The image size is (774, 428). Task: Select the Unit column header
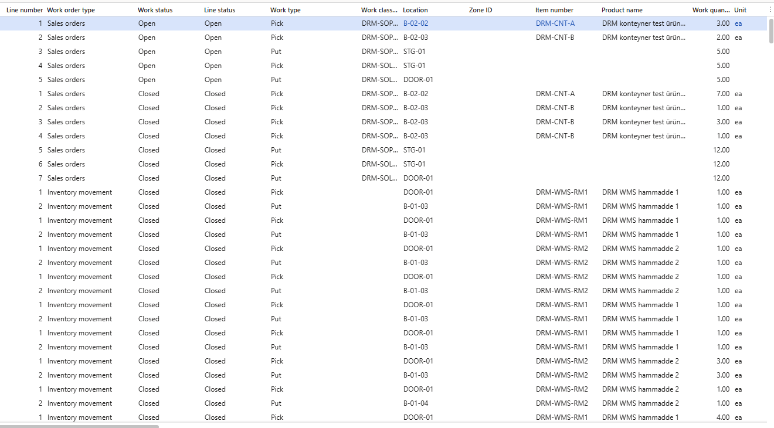(740, 10)
